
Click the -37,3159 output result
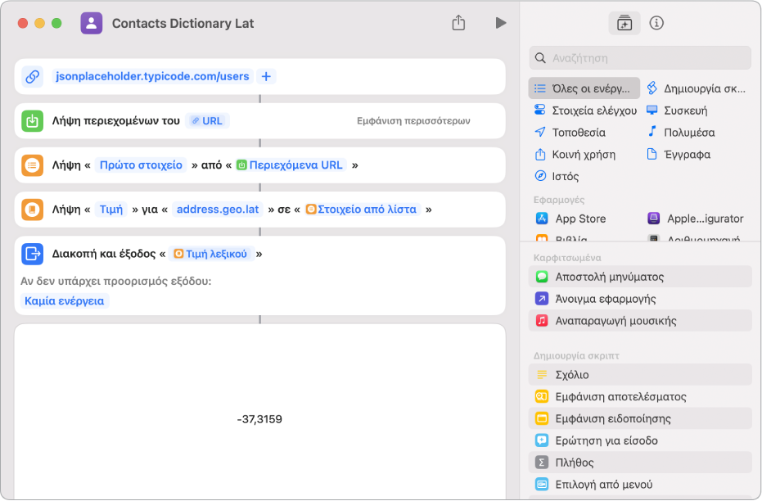(259, 419)
